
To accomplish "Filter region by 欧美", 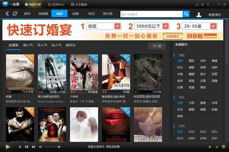I will click(x=215, y=110).
